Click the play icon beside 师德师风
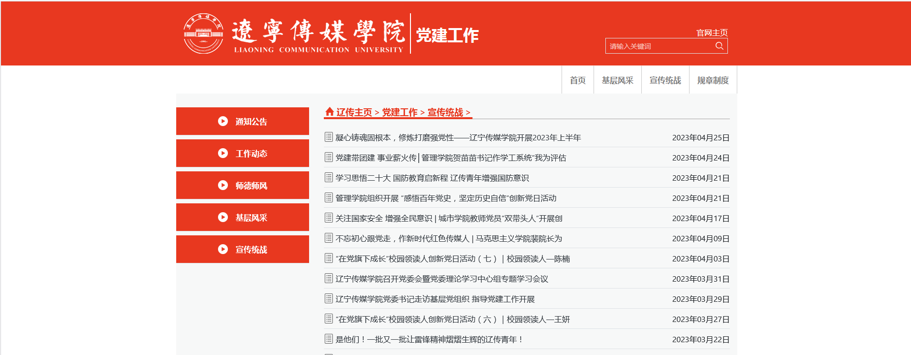This screenshot has width=911, height=355. click(223, 185)
